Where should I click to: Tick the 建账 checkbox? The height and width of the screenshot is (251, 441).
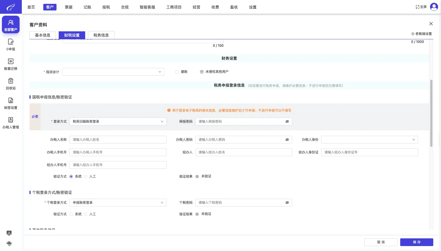177,72
